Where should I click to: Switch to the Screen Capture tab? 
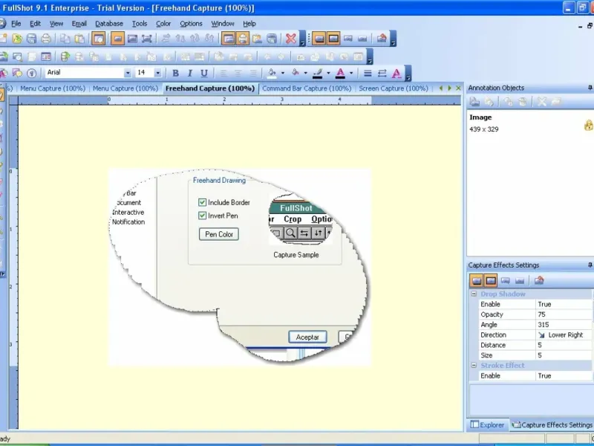[x=394, y=88]
